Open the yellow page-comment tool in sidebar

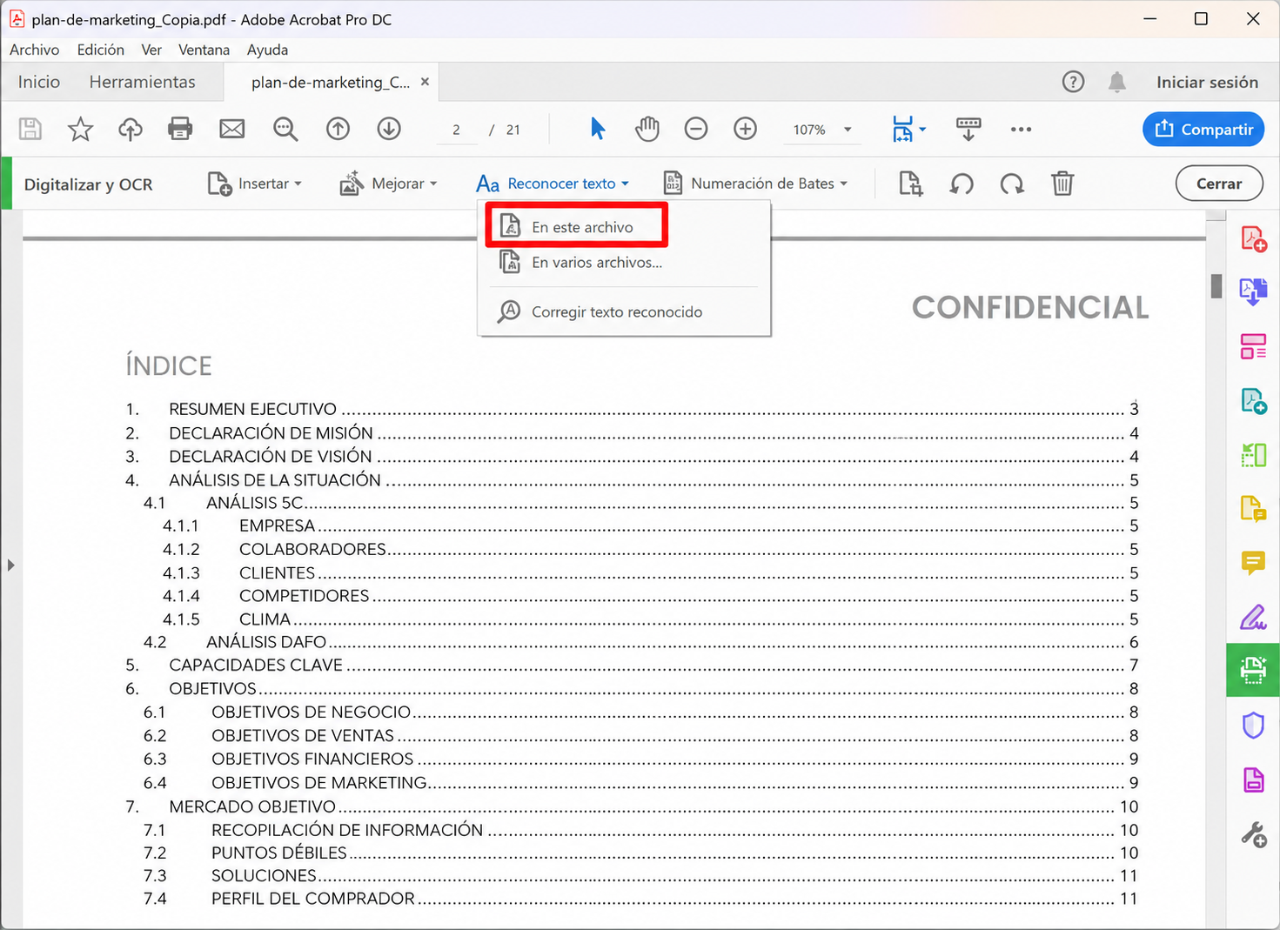(x=1253, y=509)
